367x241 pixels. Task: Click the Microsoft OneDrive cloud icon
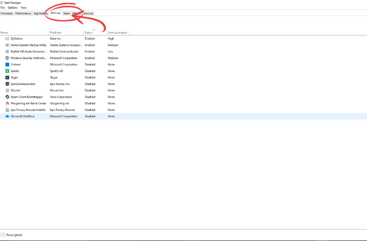click(7, 116)
